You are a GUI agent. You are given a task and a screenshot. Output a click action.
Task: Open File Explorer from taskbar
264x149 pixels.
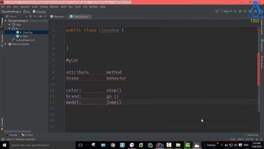tap(178, 145)
